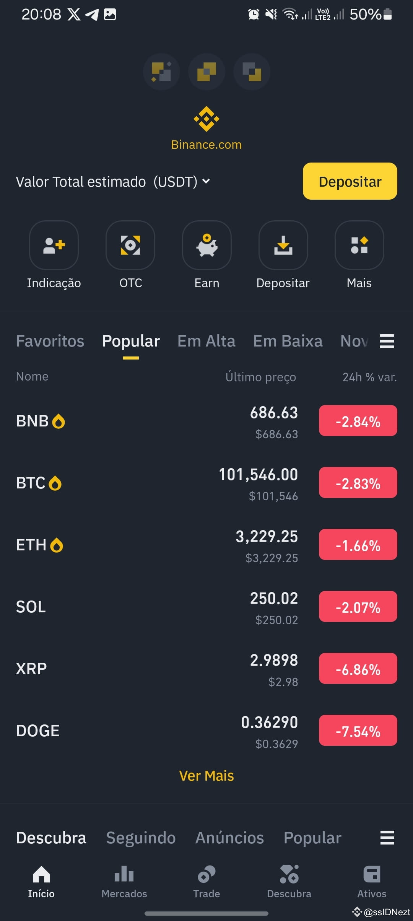Image resolution: width=413 pixels, height=921 pixels.
Task: Open Trade in bottom navigation
Action: 206,882
